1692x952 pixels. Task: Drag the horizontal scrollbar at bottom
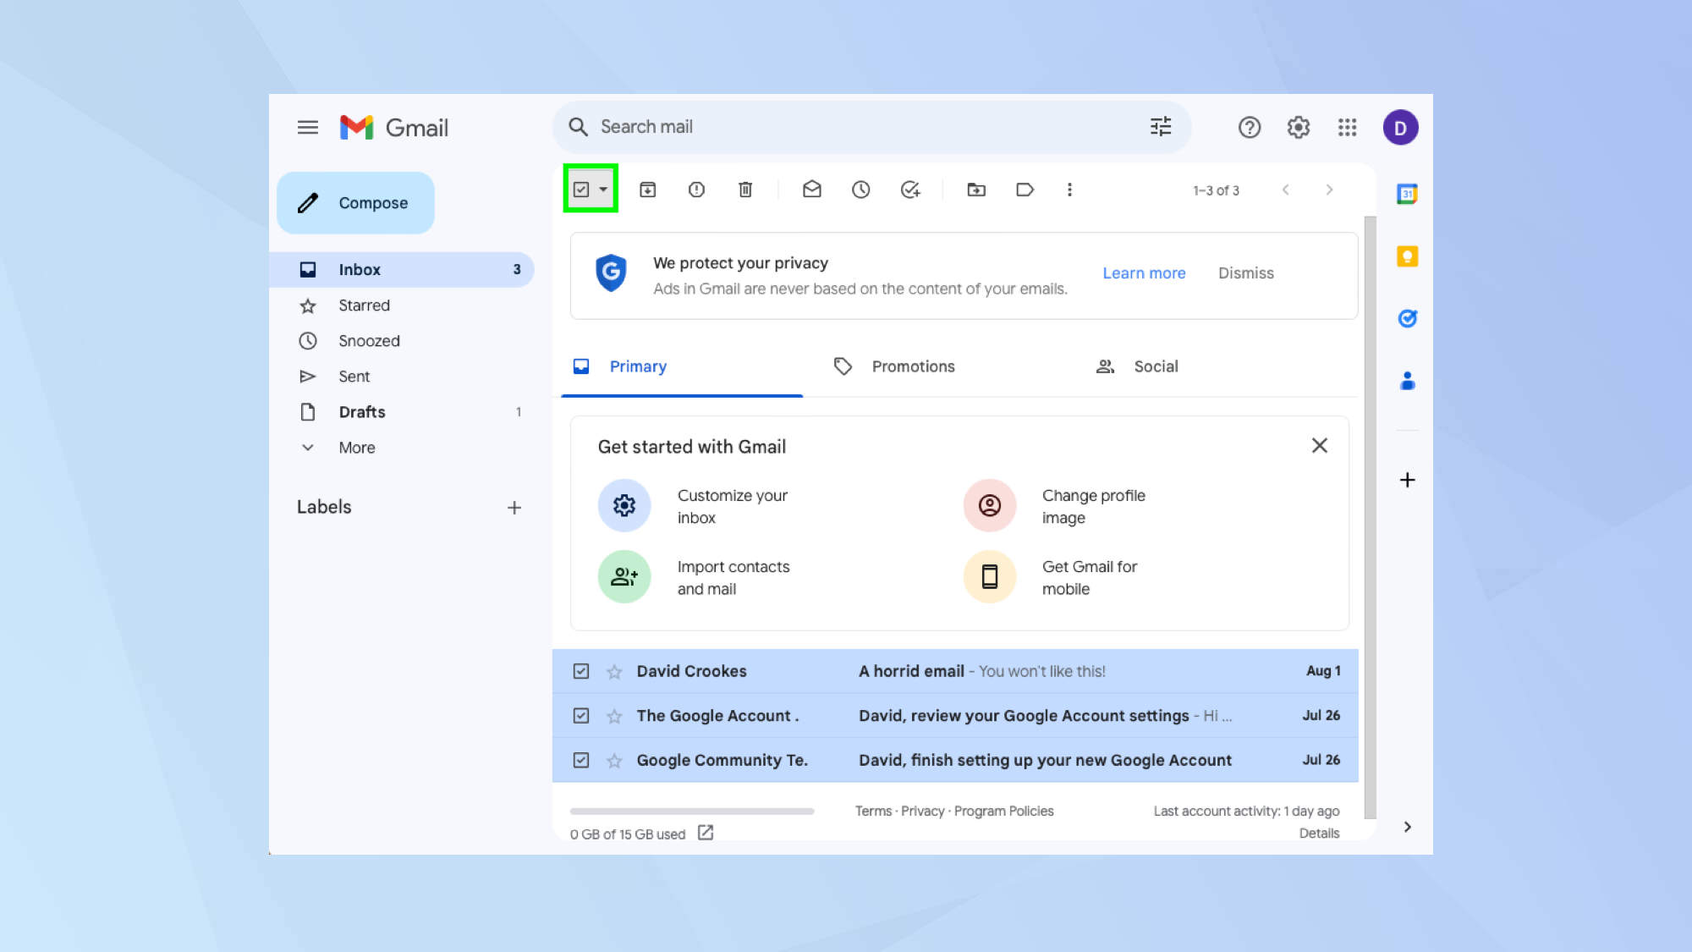691,812
